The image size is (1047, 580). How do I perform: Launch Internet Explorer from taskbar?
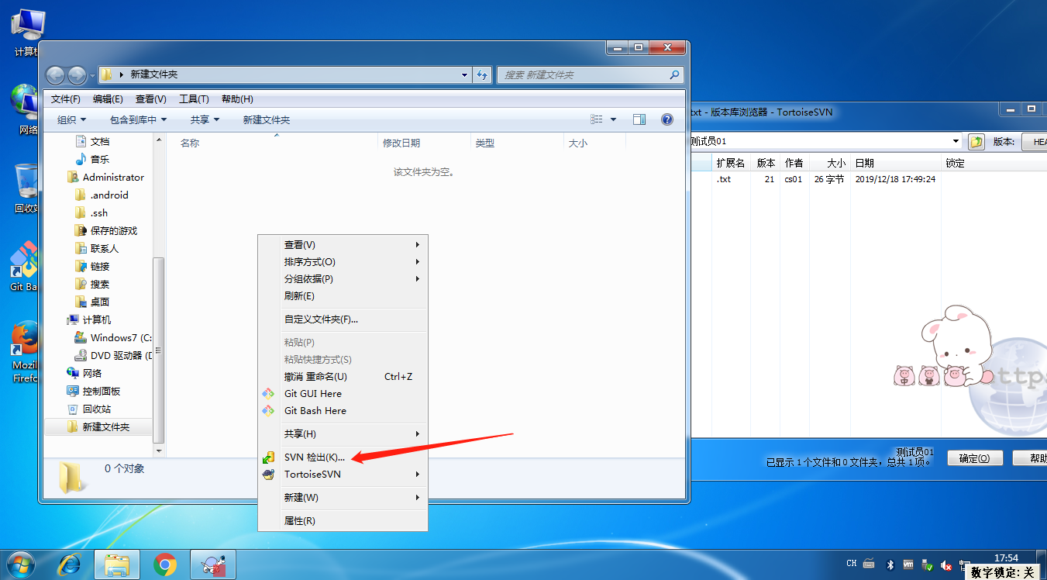tap(69, 564)
